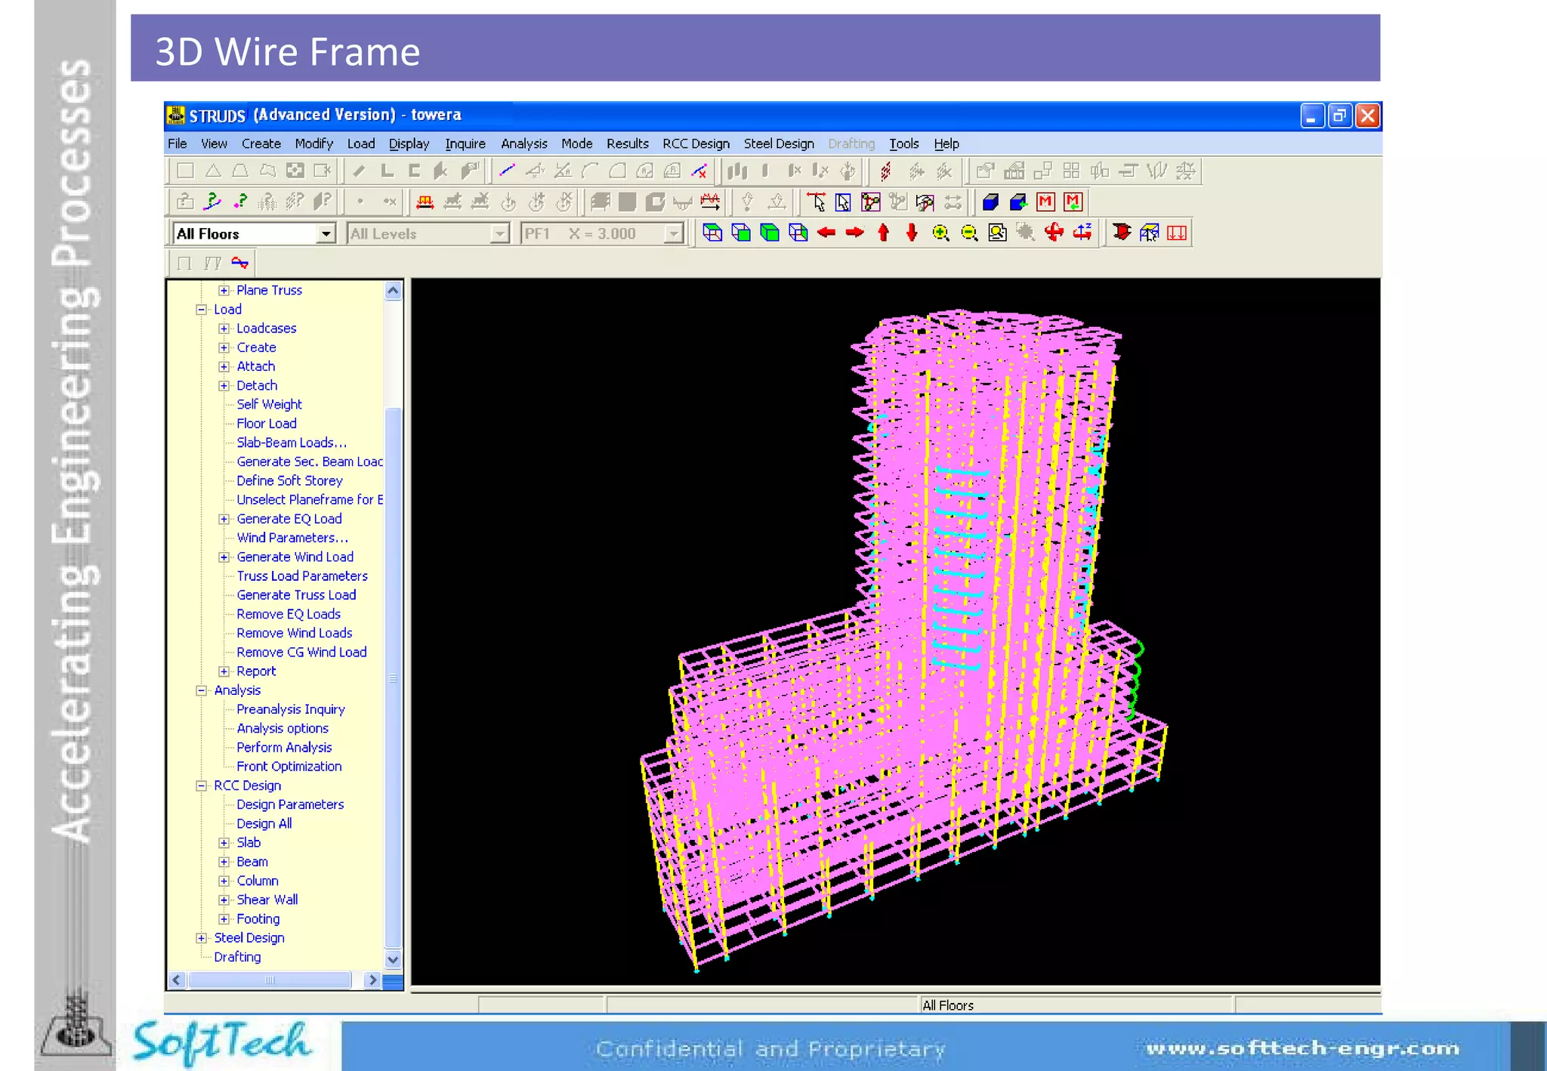The width and height of the screenshot is (1547, 1071).
Task: Open the Steel Design menu
Action: (779, 144)
